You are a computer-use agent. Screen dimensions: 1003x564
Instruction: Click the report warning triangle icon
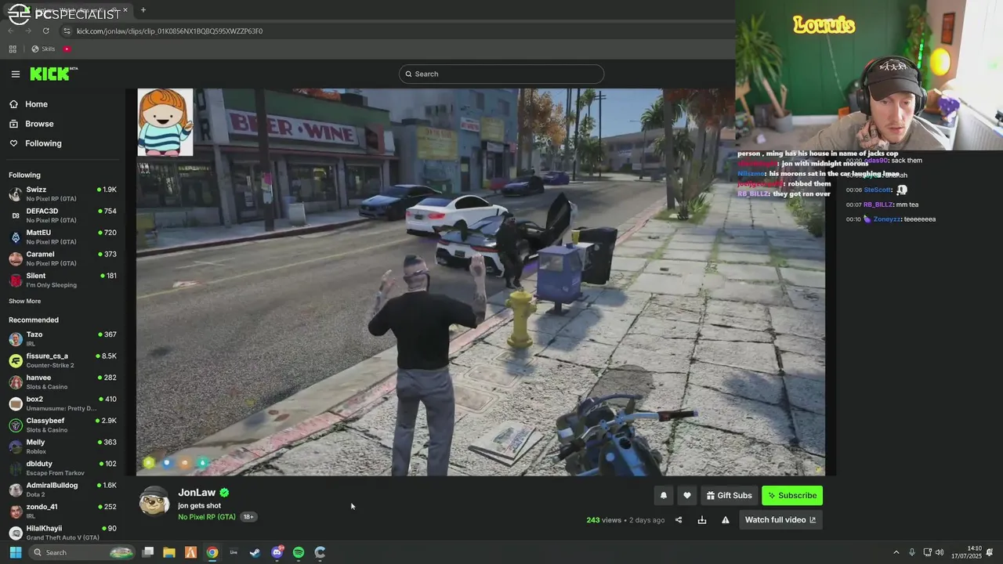click(726, 520)
